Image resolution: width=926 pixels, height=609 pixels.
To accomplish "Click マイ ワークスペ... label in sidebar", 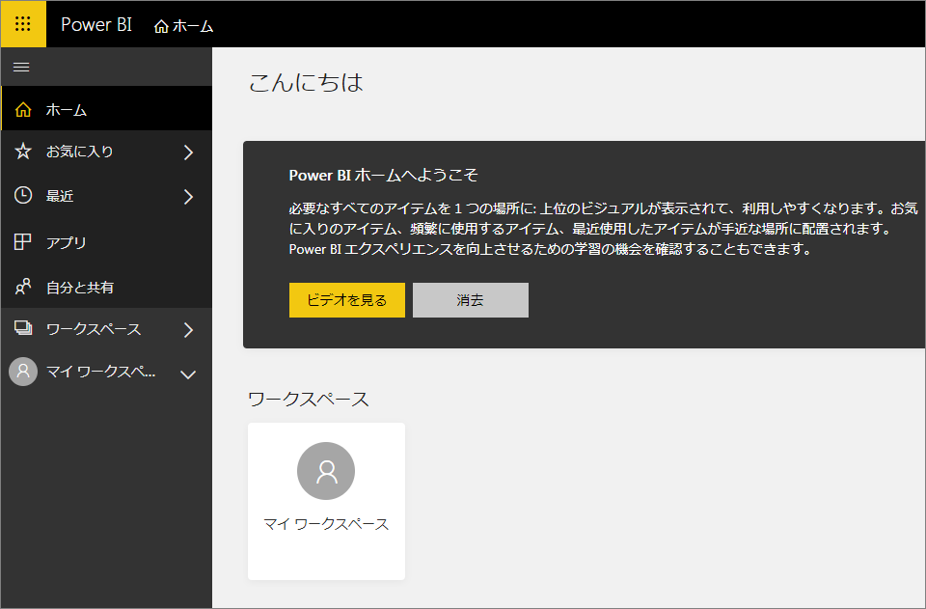I will point(101,372).
